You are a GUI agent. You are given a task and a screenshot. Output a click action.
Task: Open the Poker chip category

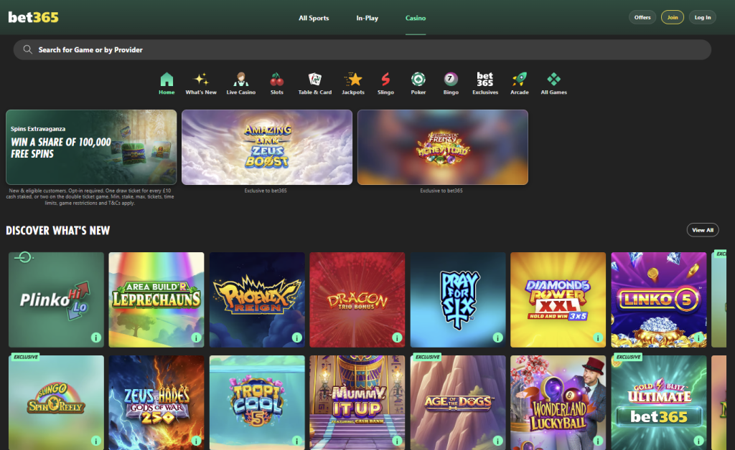click(418, 84)
